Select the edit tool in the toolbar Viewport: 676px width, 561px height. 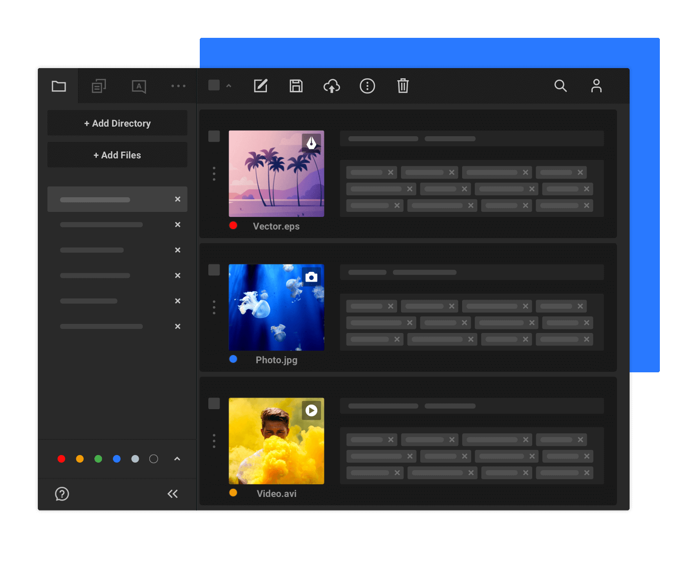tap(261, 86)
